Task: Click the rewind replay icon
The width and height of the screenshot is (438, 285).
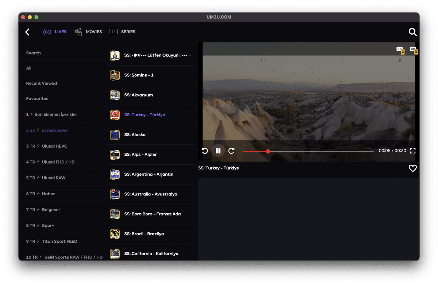Action: (x=205, y=151)
